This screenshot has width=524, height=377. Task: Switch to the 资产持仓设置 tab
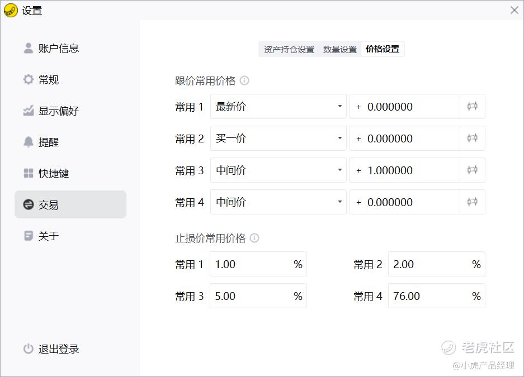click(289, 49)
